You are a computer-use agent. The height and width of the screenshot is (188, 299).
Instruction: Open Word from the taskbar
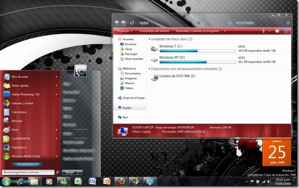tap(92, 182)
